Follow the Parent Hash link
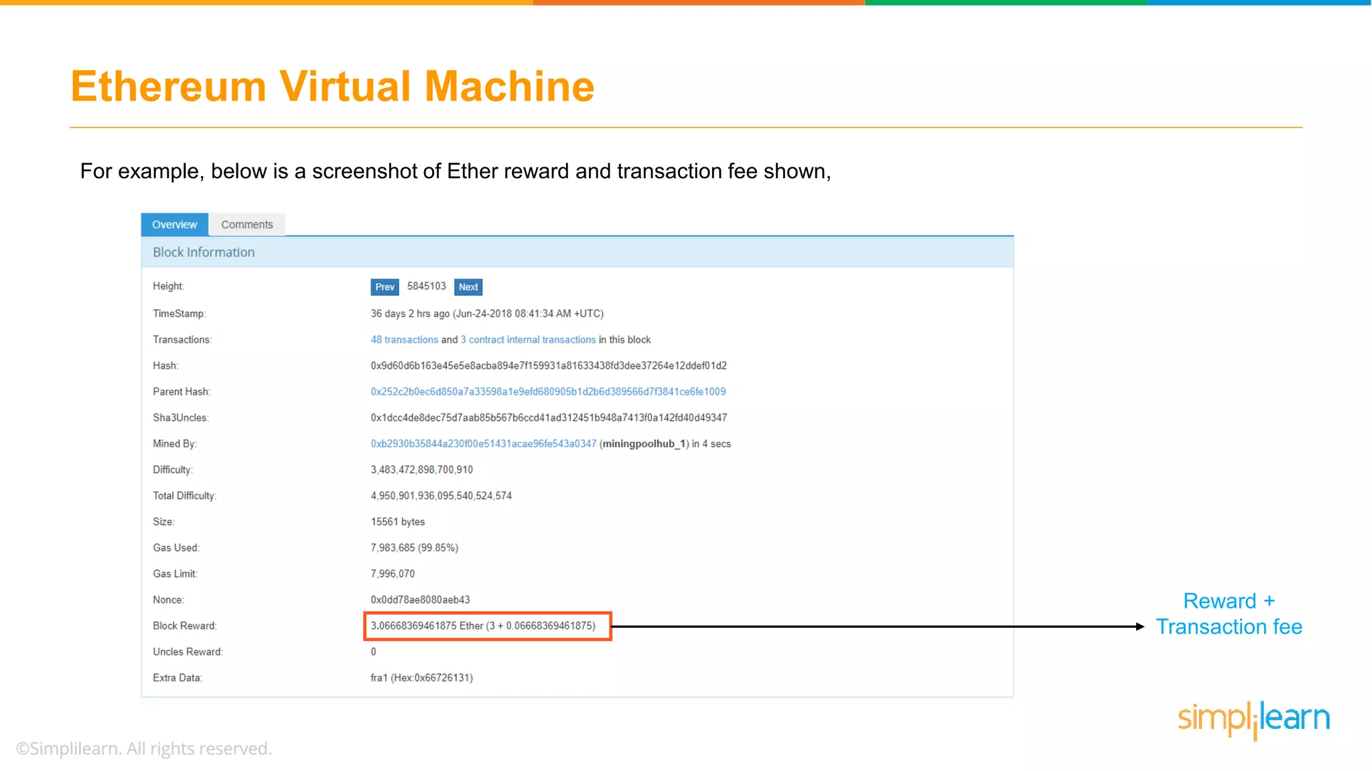This screenshot has height=771, width=1372. (548, 392)
